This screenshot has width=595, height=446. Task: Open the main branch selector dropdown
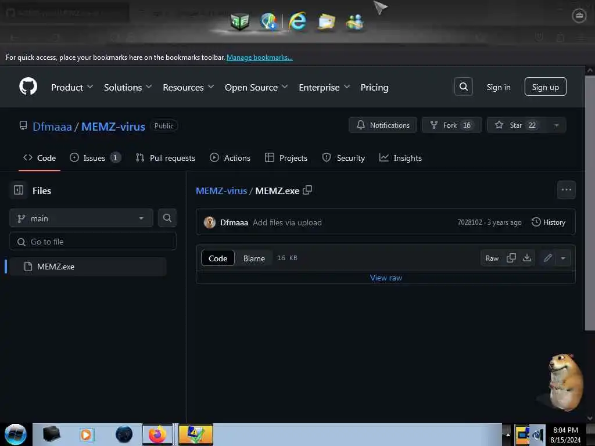pyautogui.click(x=81, y=218)
